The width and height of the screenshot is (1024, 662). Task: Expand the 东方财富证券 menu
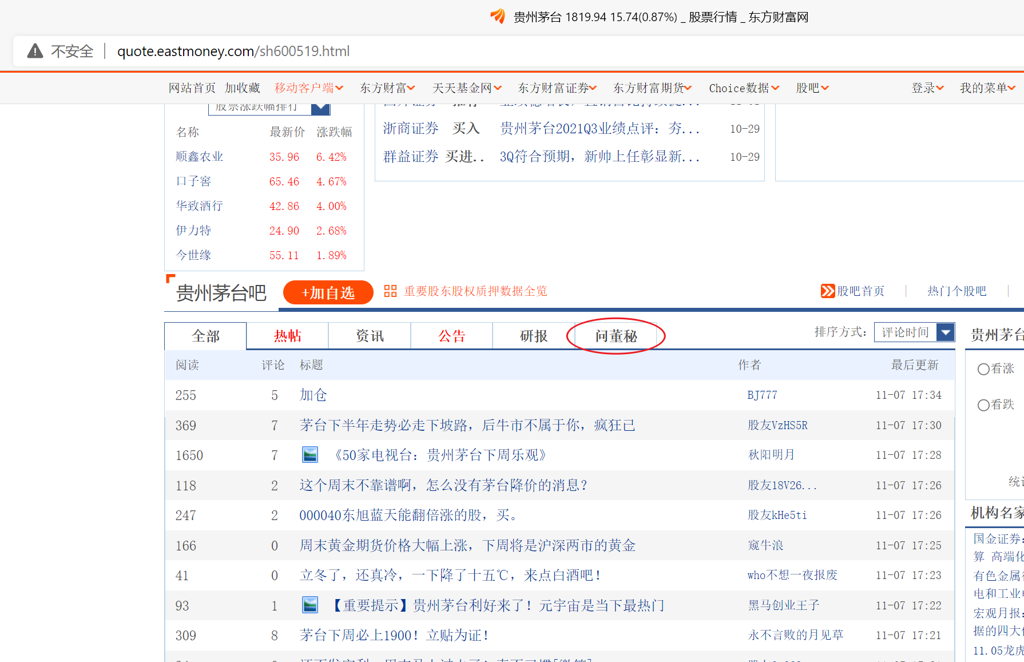[557, 88]
